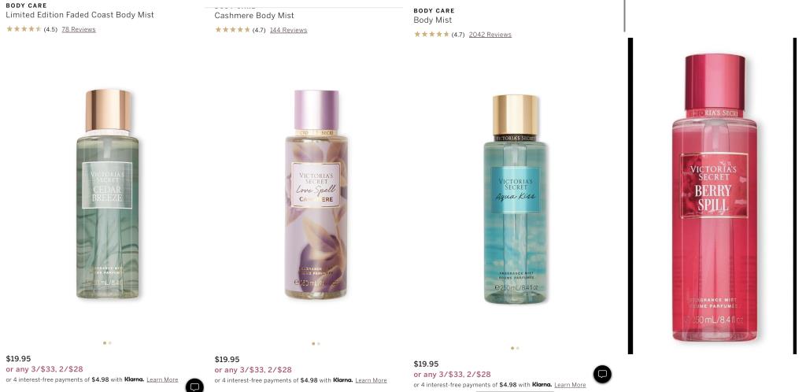Open Cashmere Body Mist product title
Screen dimensions: 806x392
coord(254,16)
